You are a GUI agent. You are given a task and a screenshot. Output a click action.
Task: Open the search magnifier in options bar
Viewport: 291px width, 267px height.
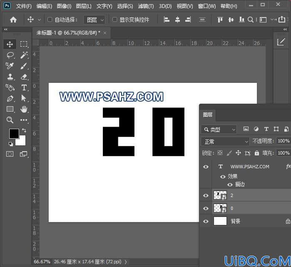pos(251,20)
